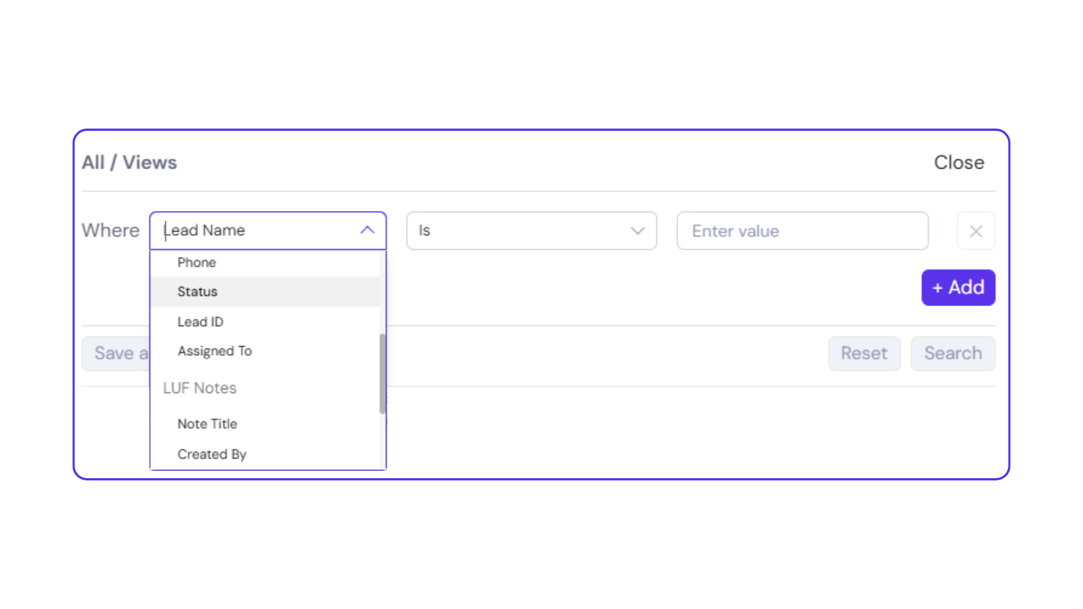Pick the Lead ID option
The image size is (1083, 609).
tap(200, 322)
